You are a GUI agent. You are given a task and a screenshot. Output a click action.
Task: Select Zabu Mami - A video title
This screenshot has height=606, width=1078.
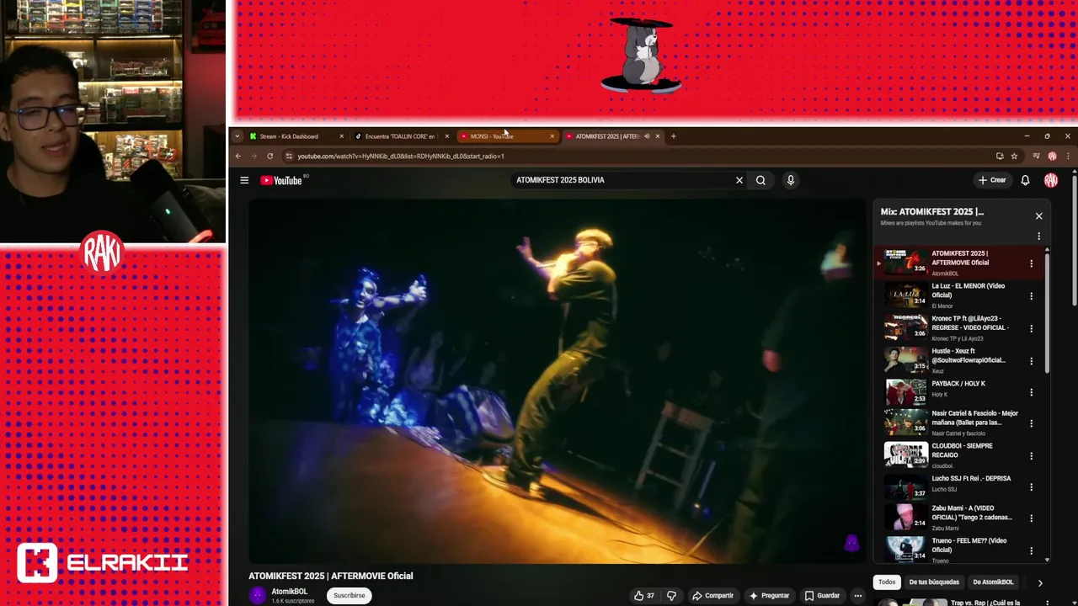tap(972, 513)
